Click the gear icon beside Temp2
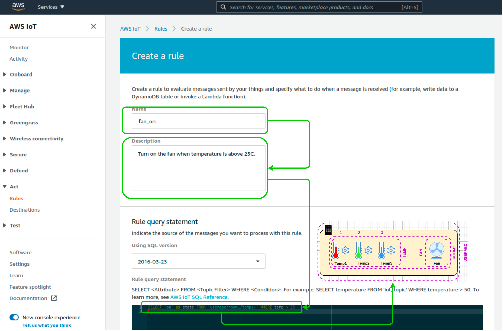 (x=368, y=250)
